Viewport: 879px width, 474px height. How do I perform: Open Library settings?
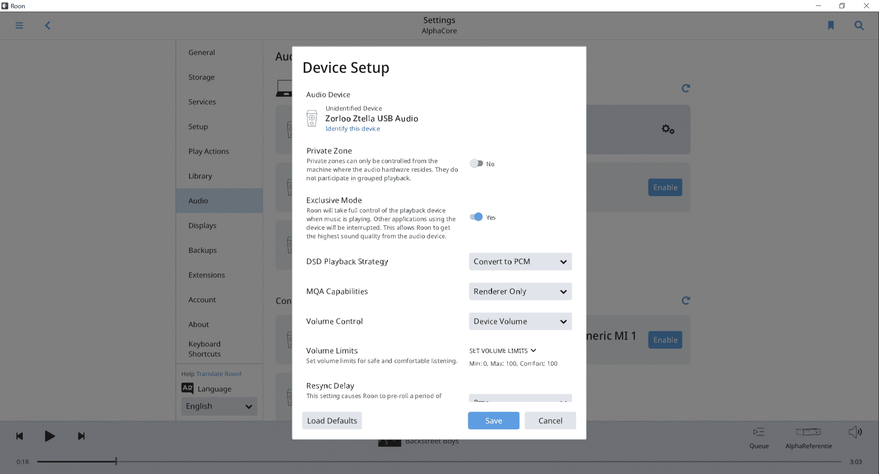pyautogui.click(x=219, y=176)
